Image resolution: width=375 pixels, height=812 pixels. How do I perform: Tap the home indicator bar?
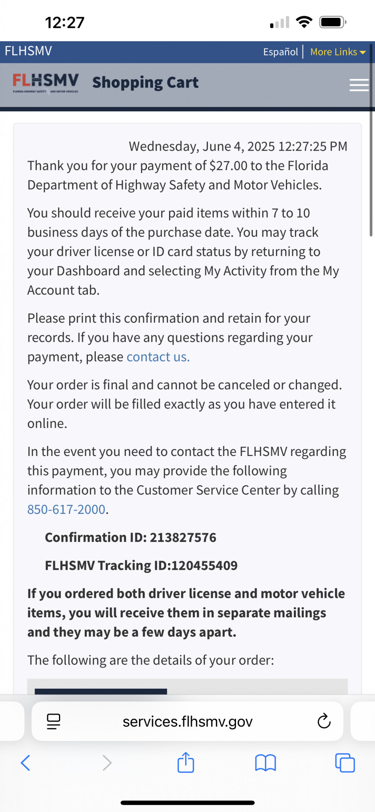pyautogui.click(x=187, y=802)
